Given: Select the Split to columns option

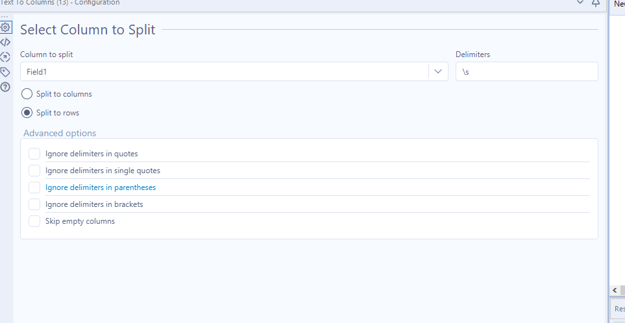Looking at the screenshot, I should (27, 94).
